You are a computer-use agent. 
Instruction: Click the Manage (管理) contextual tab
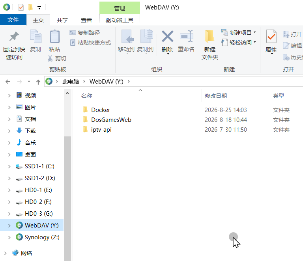(120, 8)
